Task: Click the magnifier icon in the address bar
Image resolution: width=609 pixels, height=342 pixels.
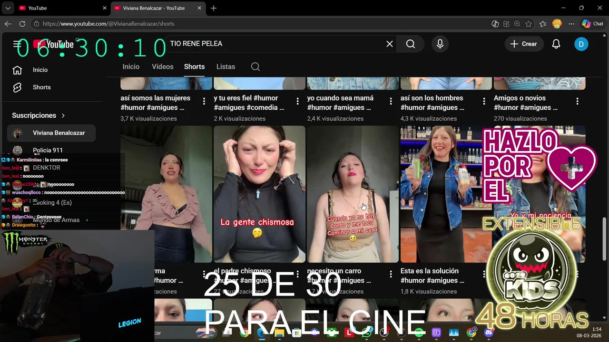Action: [x=517, y=24]
